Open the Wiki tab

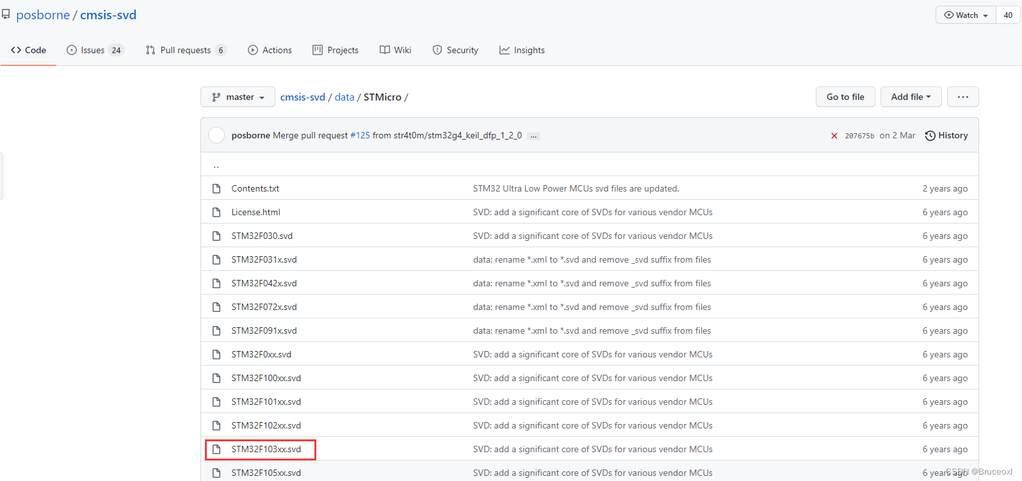pos(396,50)
